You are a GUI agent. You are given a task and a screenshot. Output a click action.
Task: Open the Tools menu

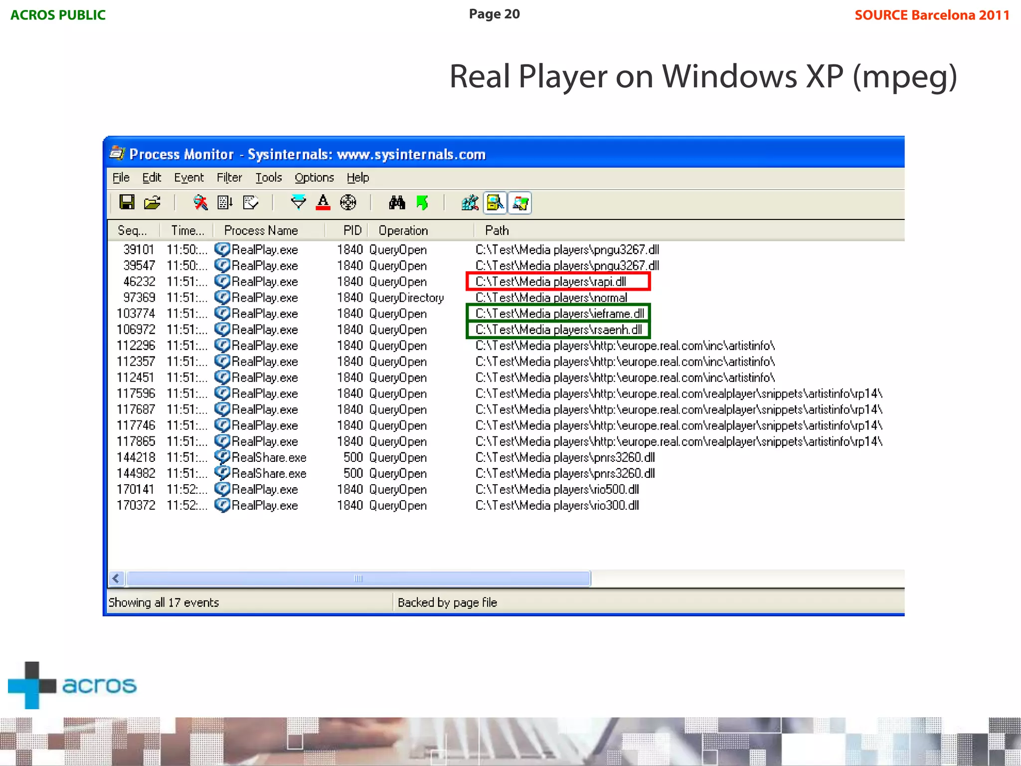tap(269, 178)
